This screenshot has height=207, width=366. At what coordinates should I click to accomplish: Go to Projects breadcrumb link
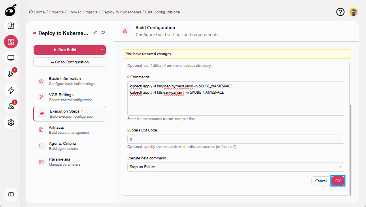tap(56, 12)
